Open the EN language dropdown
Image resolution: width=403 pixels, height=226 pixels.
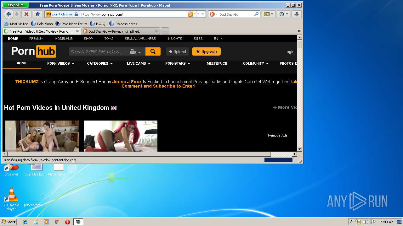(218, 39)
